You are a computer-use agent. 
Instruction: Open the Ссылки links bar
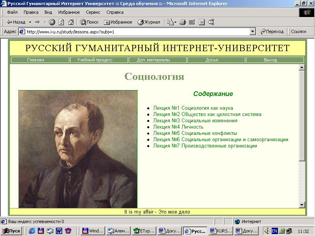pos(298,31)
